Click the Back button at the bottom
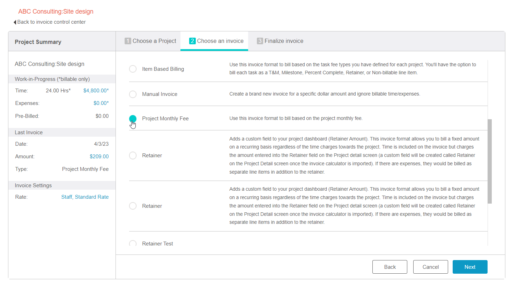The height and width of the screenshot is (281, 512). point(389,267)
